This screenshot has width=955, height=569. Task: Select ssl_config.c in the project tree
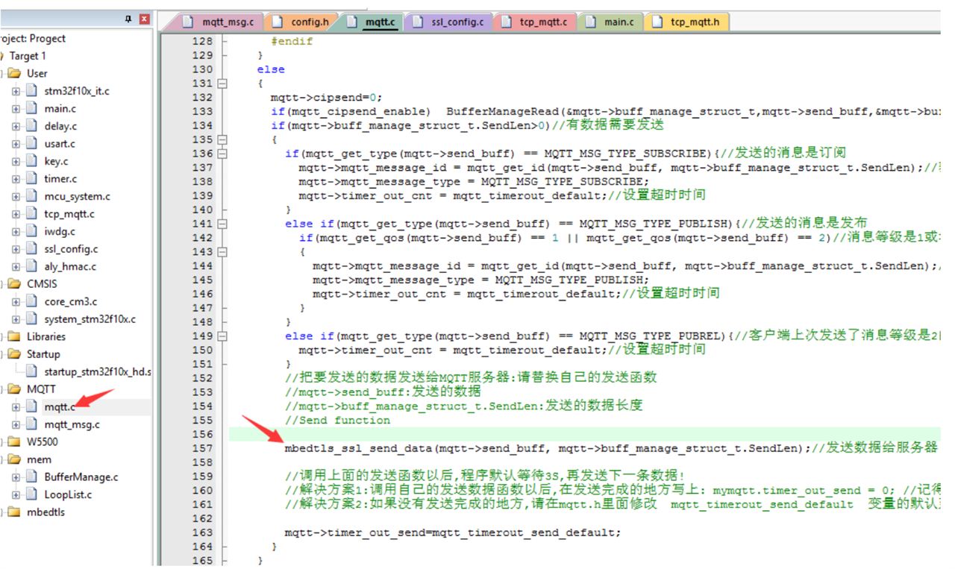tap(71, 249)
